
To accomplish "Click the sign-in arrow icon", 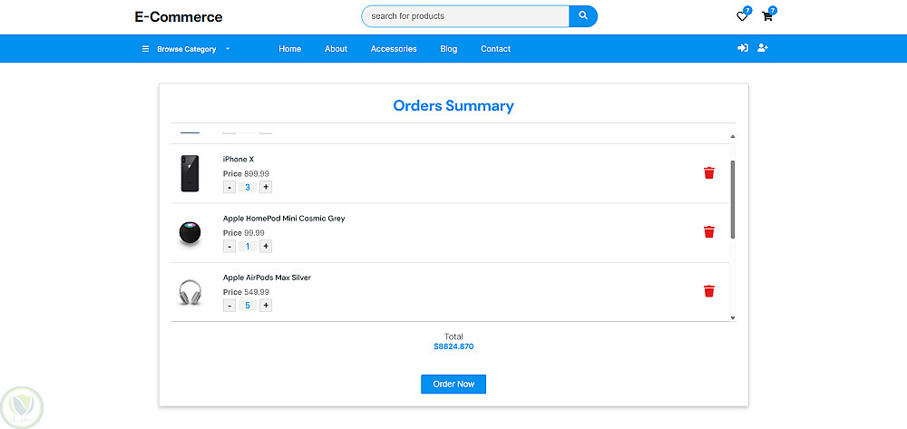I will (x=743, y=48).
